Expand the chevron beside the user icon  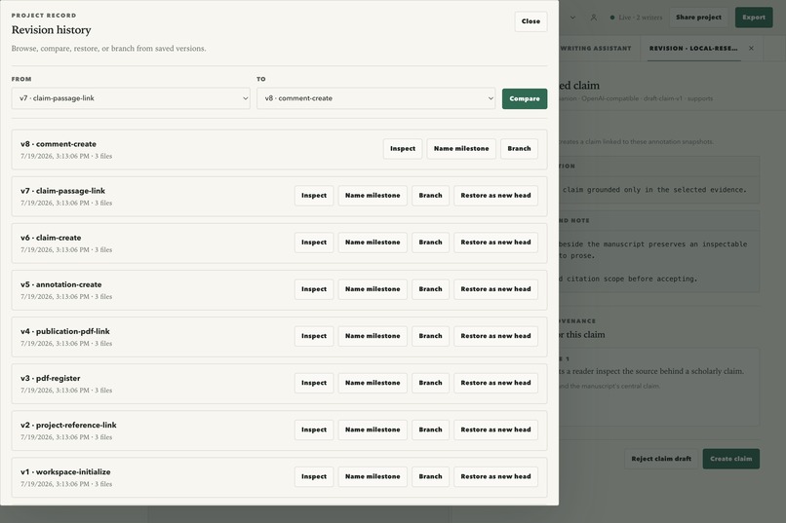pos(572,18)
